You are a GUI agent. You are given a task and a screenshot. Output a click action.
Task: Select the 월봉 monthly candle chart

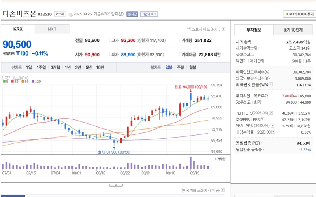point(192,67)
